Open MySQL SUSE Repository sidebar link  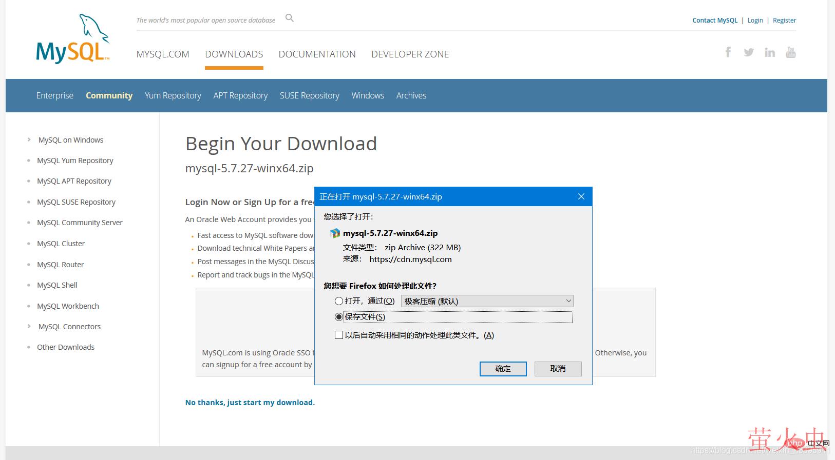point(76,202)
